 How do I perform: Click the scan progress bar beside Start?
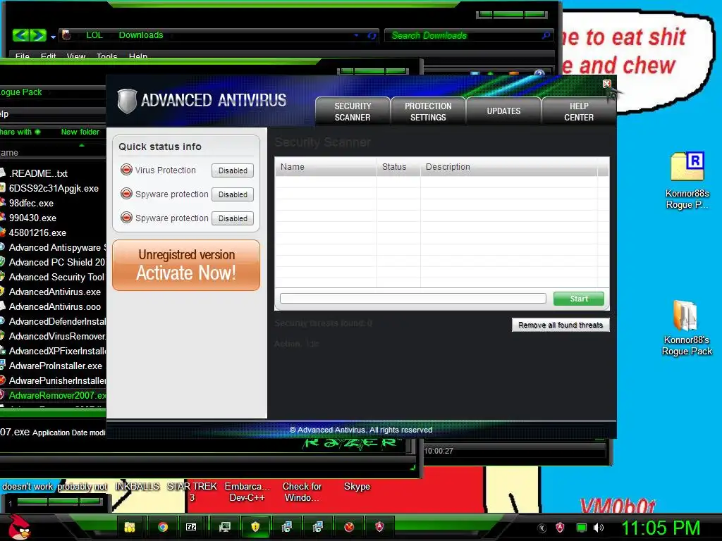(x=413, y=299)
